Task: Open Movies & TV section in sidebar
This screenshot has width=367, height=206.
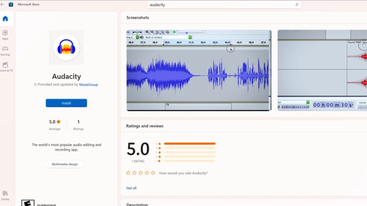Action: 5,67
